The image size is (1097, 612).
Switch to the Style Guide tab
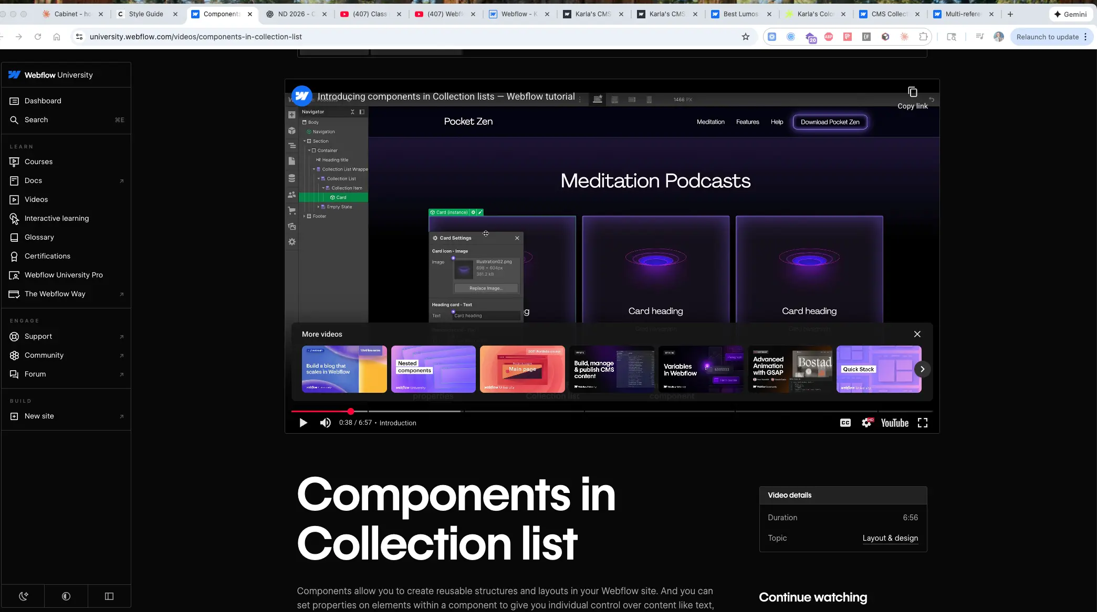(146, 14)
